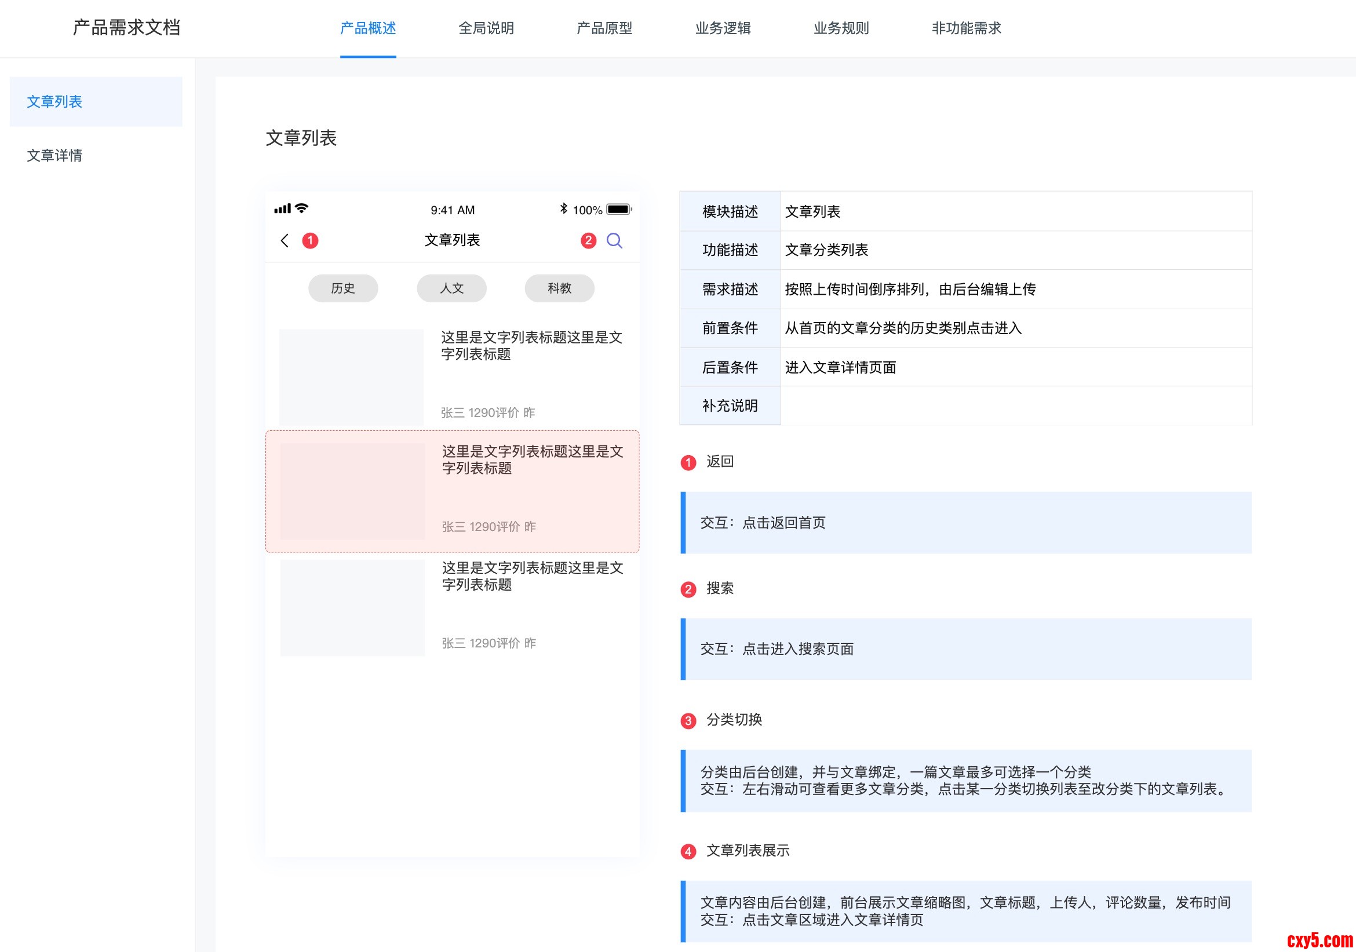Click the Bluetooth icon in the status bar

click(x=563, y=209)
